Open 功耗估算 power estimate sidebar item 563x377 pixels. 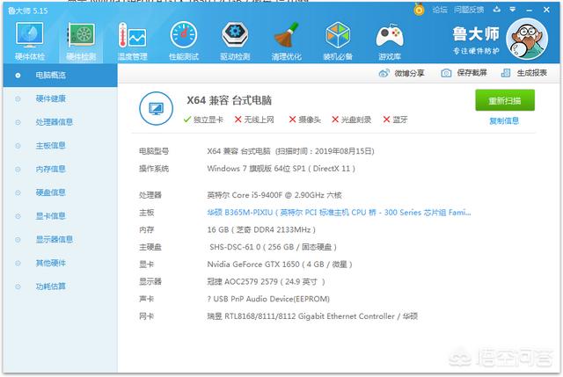[50, 286]
